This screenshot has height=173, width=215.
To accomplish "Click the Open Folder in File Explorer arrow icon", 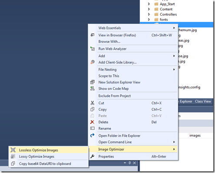I will tap(92, 136).
